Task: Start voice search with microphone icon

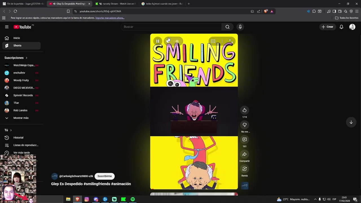Action: coord(240,27)
